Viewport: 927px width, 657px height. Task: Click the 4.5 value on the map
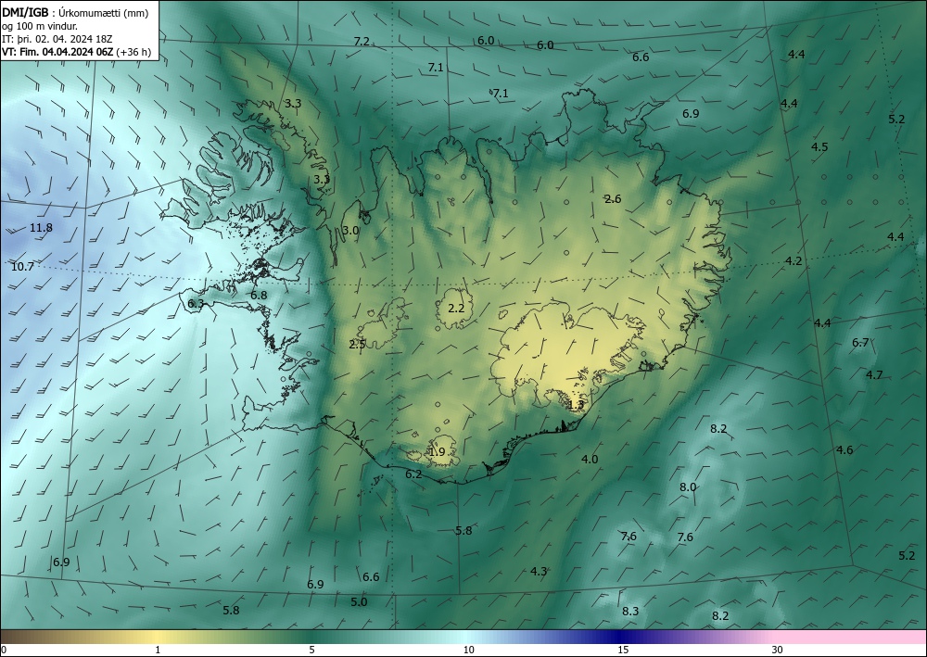point(819,147)
